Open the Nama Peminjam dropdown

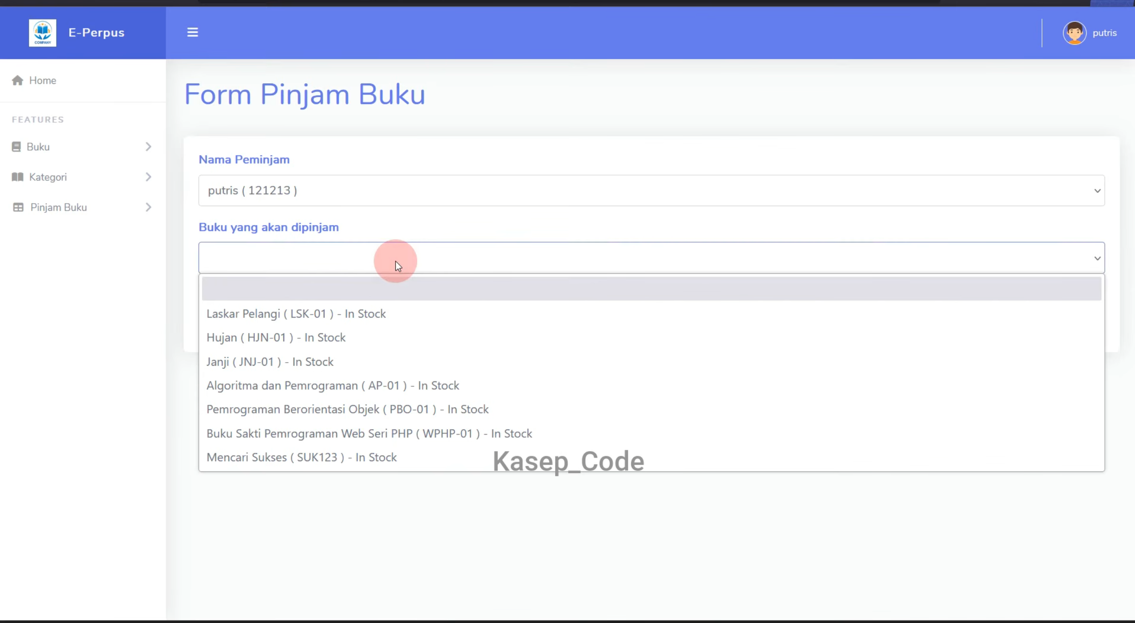[x=651, y=190]
